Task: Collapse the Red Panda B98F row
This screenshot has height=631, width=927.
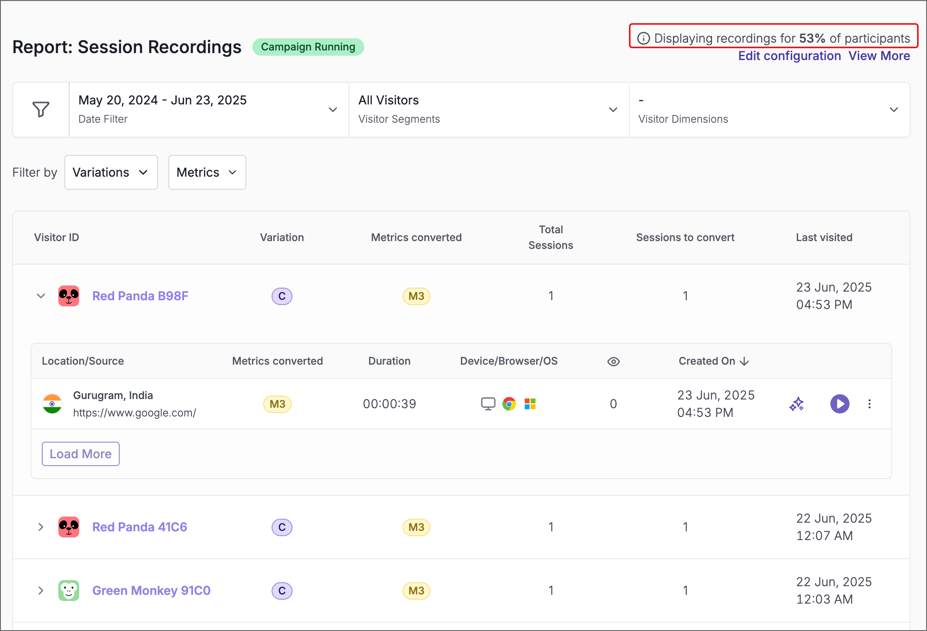Action: coord(41,296)
